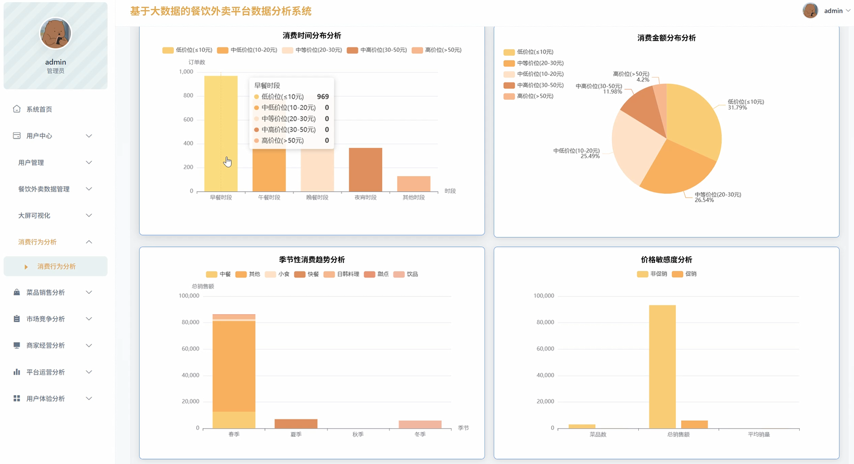This screenshot has width=854, height=464.
Task: Click the system title at the top
Action: click(220, 11)
